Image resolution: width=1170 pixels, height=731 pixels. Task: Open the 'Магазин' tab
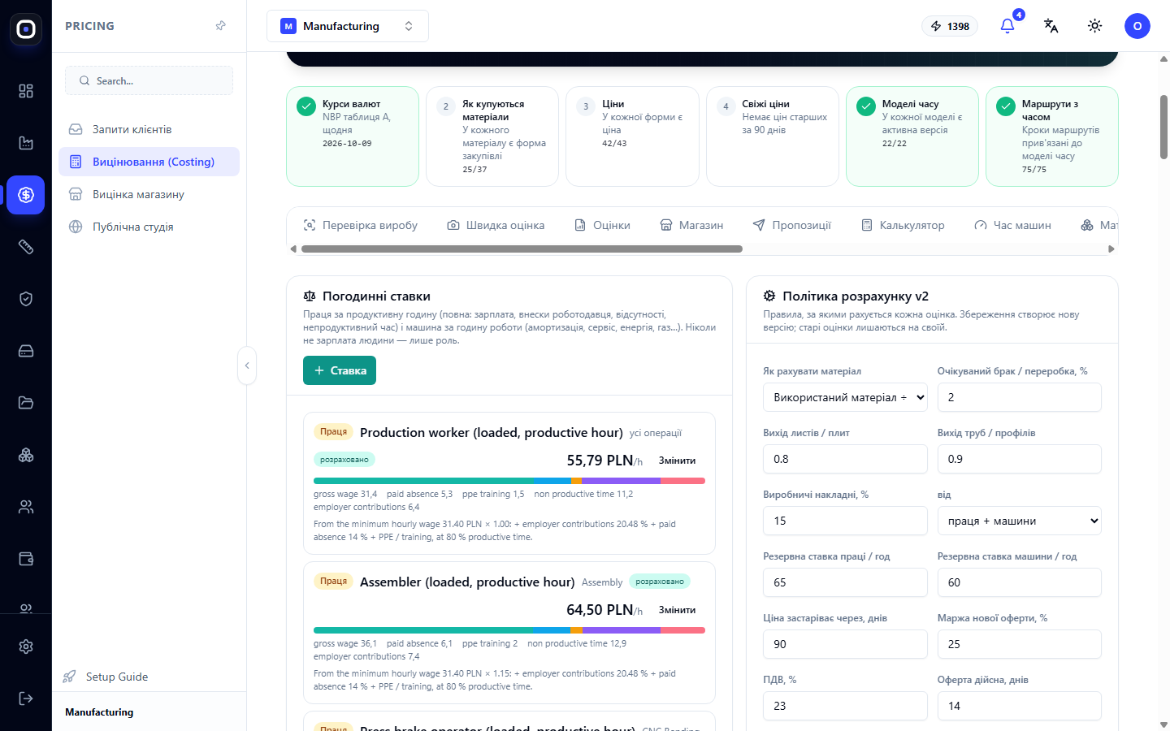coord(691,225)
